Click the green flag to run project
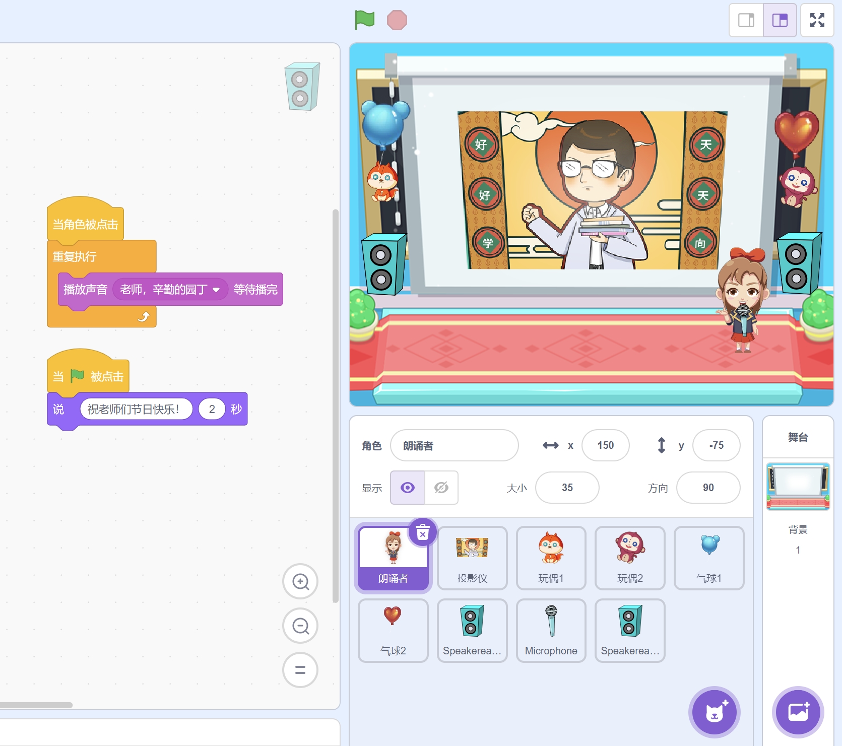 (364, 20)
